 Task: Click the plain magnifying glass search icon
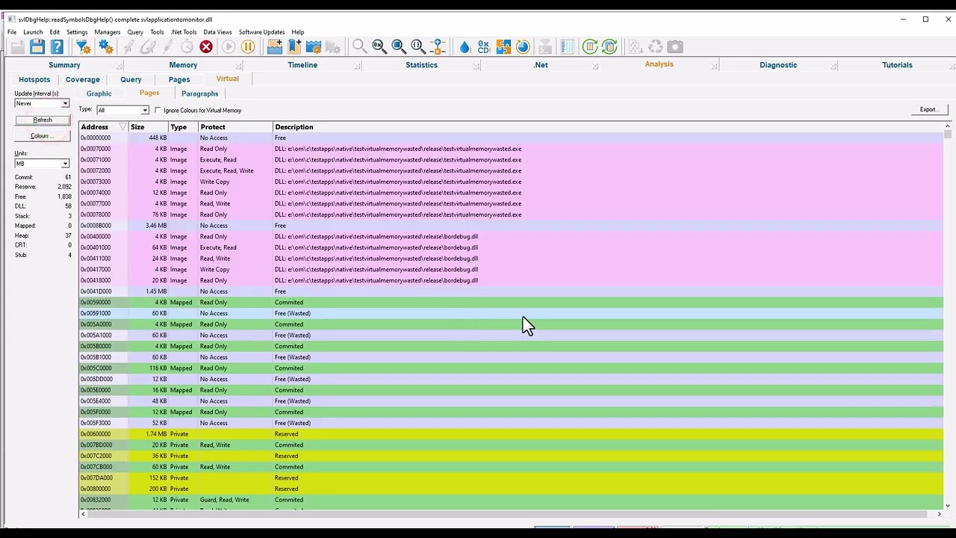pyautogui.click(x=359, y=47)
